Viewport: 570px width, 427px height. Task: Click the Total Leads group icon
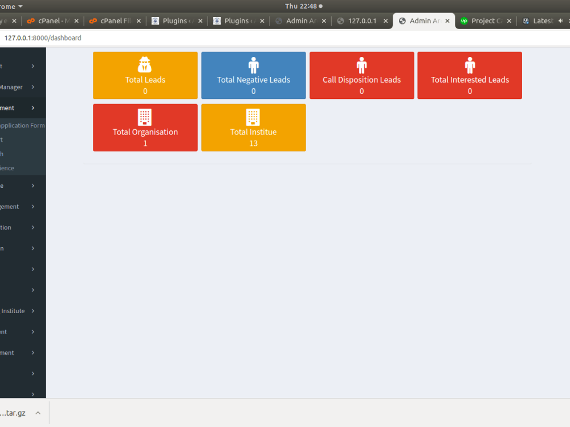click(145, 64)
